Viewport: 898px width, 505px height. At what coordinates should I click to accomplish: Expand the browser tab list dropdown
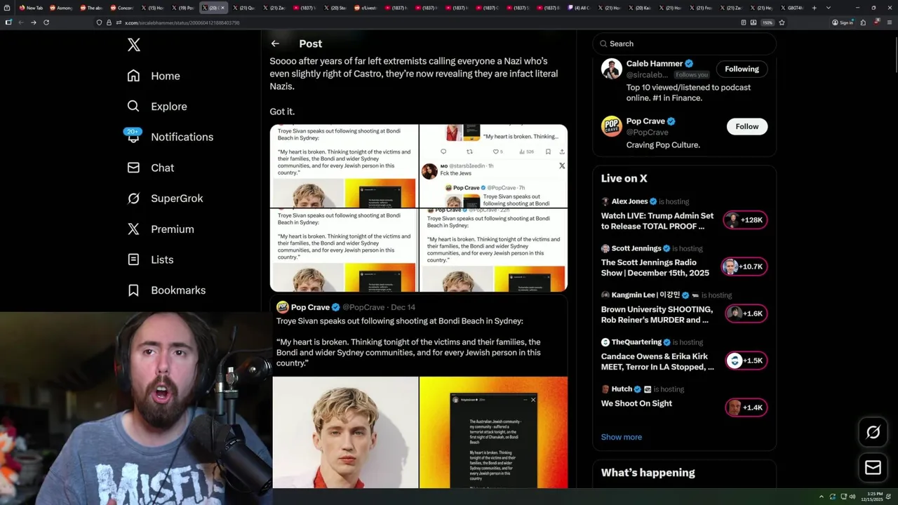(x=829, y=8)
